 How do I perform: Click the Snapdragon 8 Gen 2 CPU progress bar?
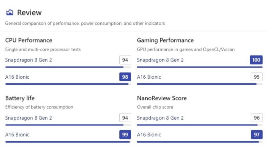click(x=68, y=67)
